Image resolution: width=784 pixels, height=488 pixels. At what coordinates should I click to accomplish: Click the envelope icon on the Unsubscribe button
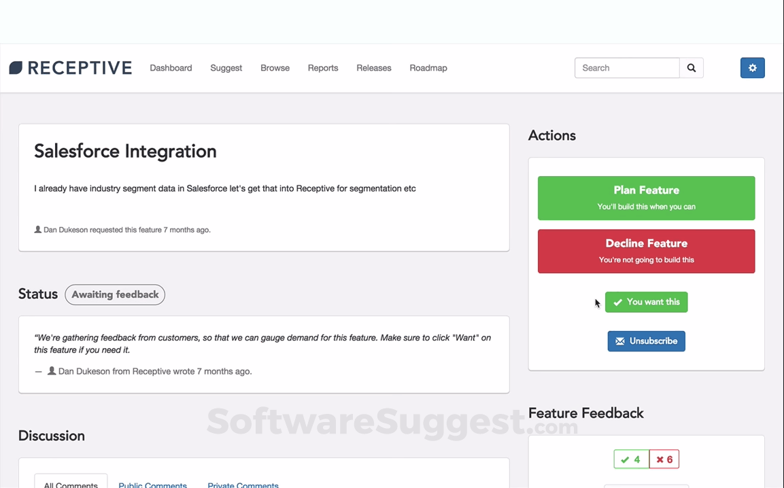click(619, 341)
